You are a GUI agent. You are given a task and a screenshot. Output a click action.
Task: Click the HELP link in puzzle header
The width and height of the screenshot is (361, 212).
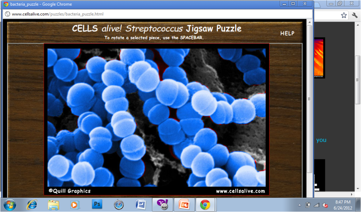[x=287, y=33]
